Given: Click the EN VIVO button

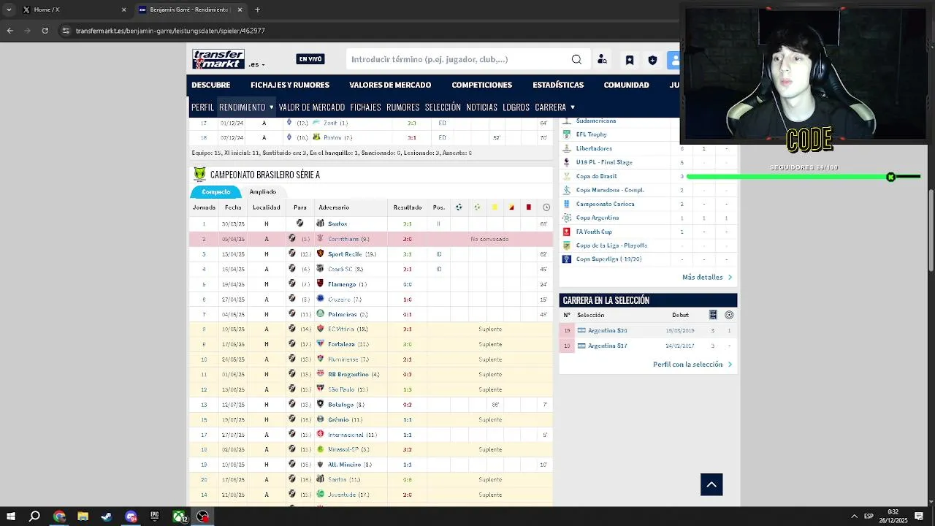Looking at the screenshot, I should (x=310, y=59).
